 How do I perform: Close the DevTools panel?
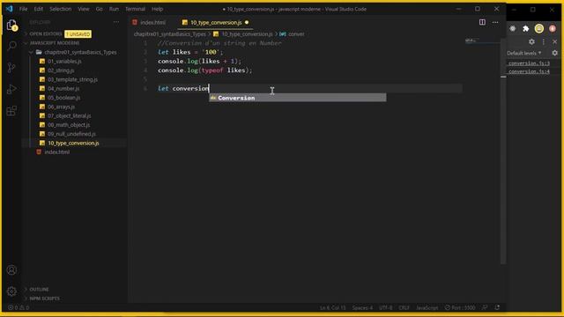554,41
